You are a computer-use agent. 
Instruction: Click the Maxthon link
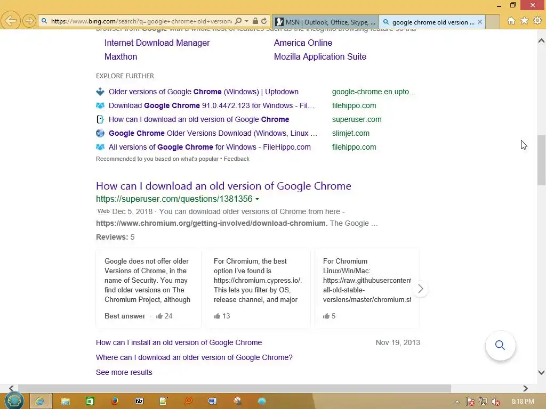(121, 56)
